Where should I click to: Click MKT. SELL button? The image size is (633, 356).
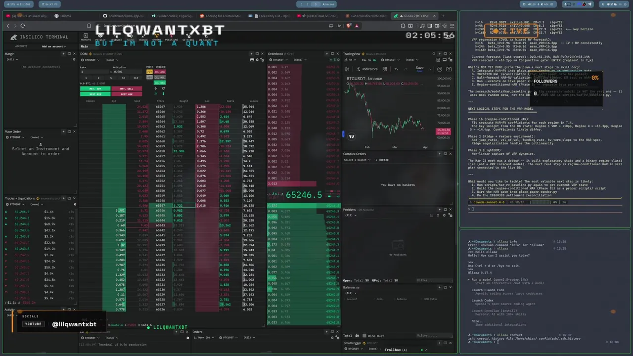[127, 89]
